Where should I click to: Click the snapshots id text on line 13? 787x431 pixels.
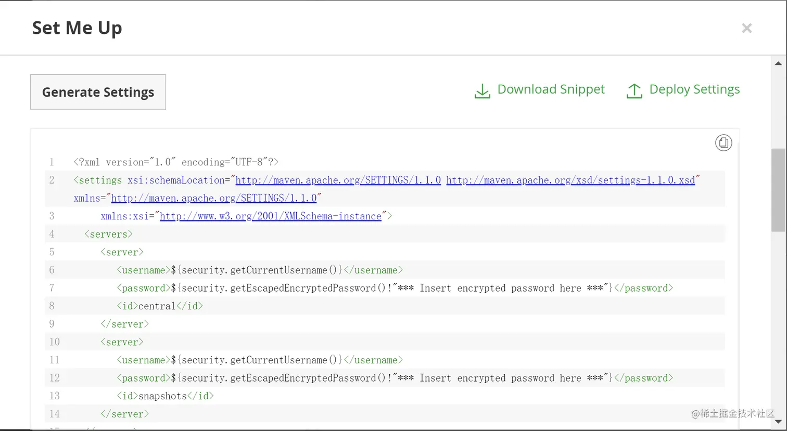point(162,396)
